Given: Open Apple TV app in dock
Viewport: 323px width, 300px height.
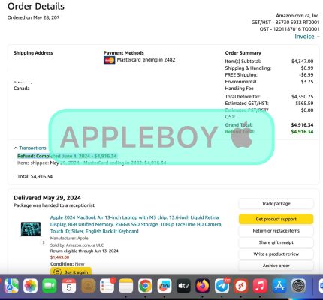Looking at the screenshot, I should (183, 286).
